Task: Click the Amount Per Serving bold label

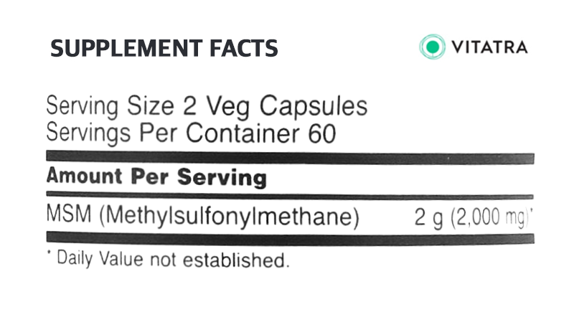Action: [156, 177]
